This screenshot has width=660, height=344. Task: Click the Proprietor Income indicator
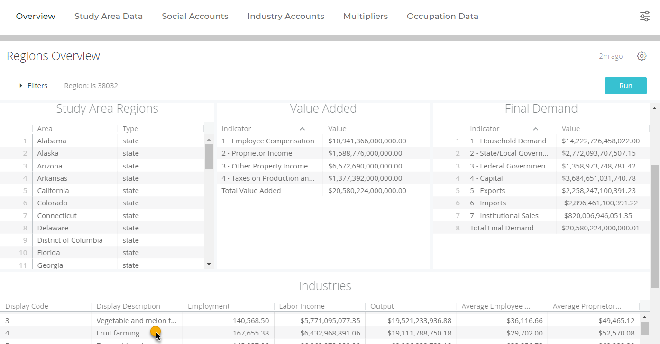point(257,153)
